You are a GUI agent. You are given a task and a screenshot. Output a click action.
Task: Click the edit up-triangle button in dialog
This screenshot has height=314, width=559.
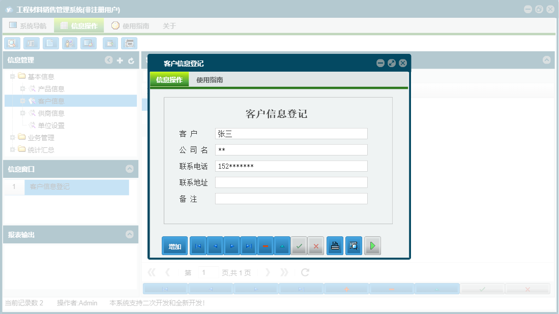(x=282, y=245)
